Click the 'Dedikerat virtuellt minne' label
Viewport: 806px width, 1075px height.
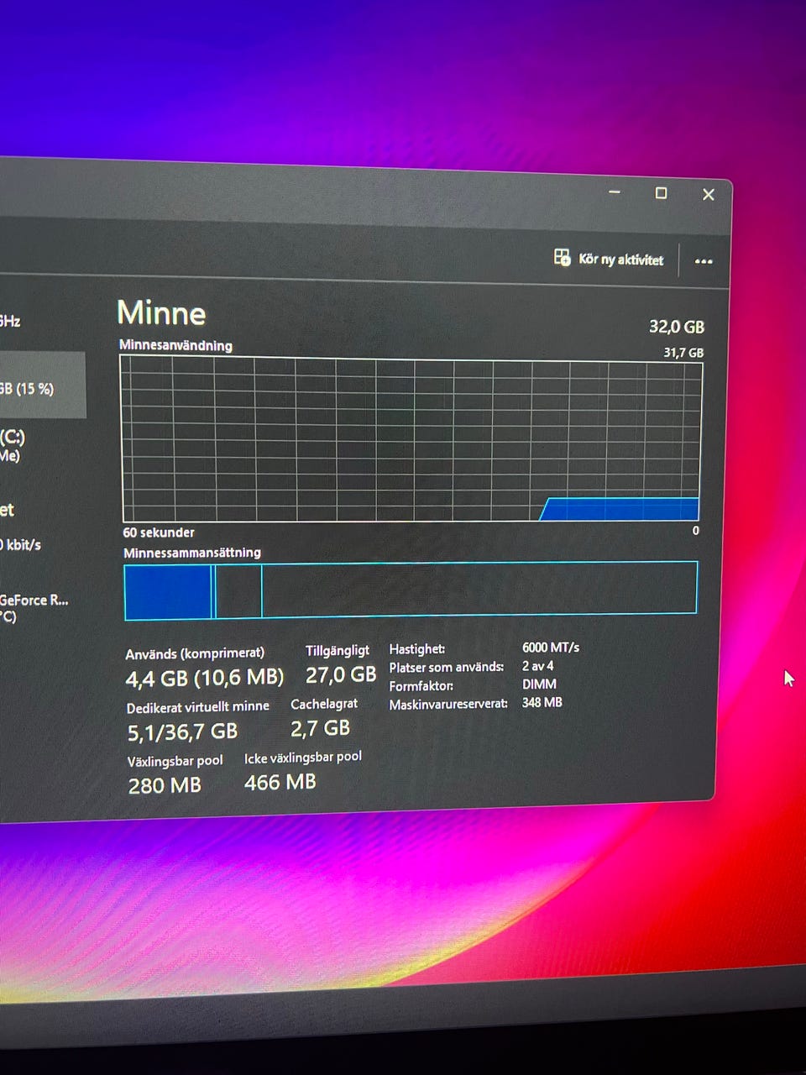[198, 707]
